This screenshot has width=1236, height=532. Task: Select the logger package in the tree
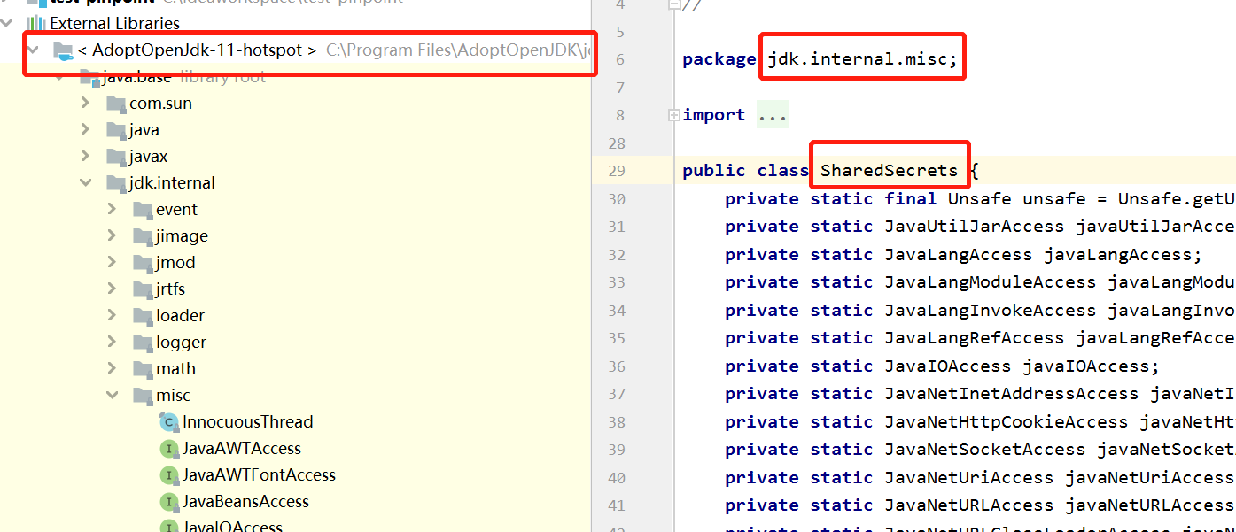click(182, 342)
